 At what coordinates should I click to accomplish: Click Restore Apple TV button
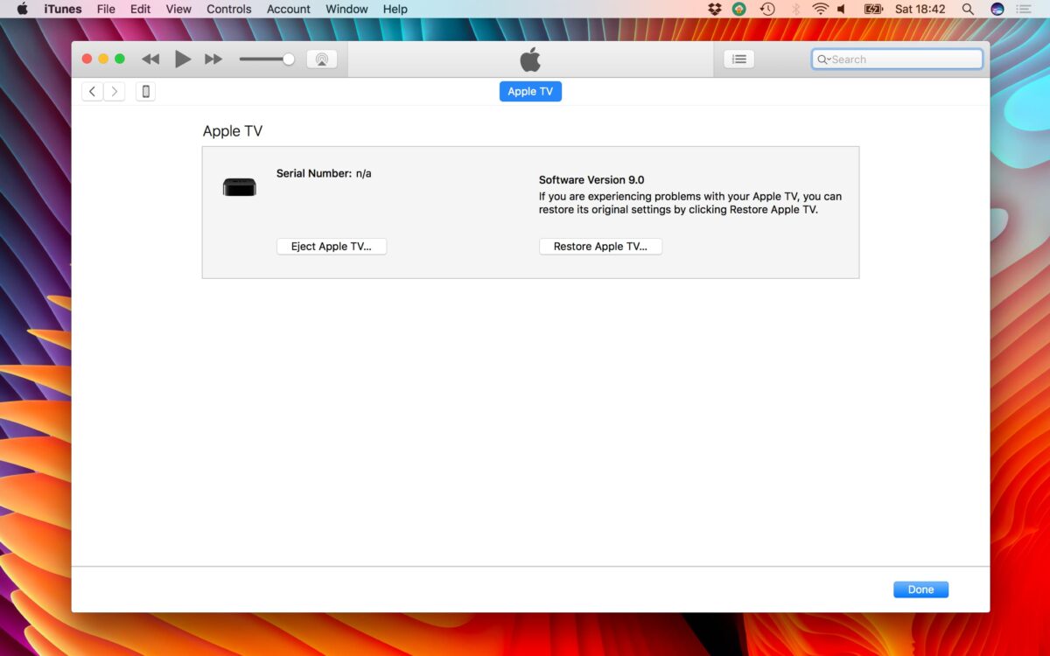pos(600,247)
